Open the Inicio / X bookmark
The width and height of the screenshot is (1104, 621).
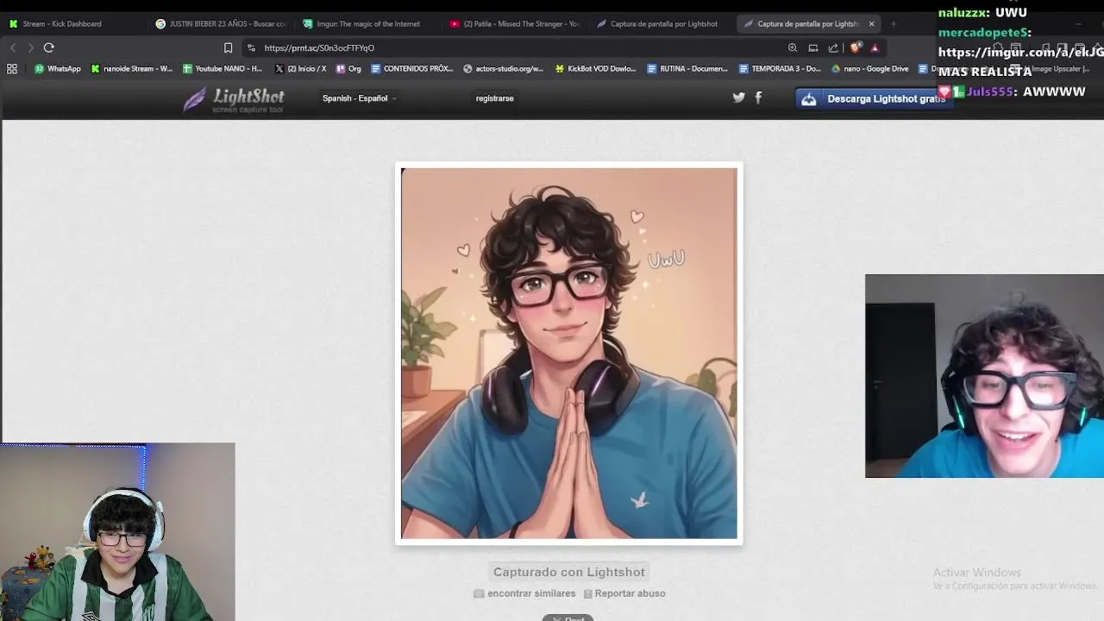300,68
